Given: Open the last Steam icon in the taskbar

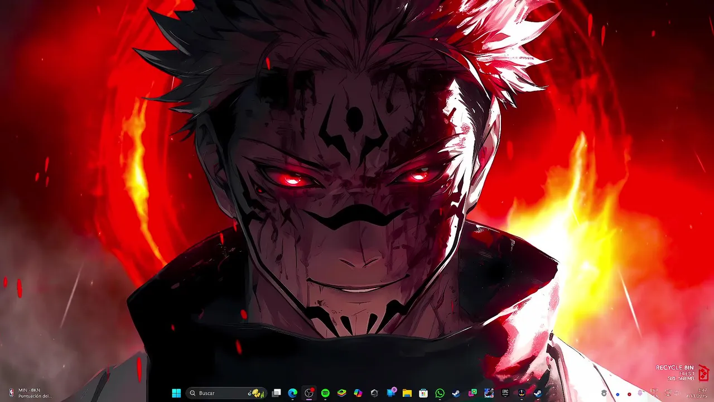Looking at the screenshot, I should (x=538, y=393).
